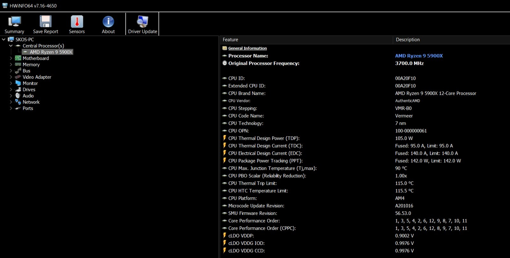Click the HWiNFO64 title bar icon
The width and height of the screenshot is (510, 258).
pyautogui.click(x=5, y=6)
